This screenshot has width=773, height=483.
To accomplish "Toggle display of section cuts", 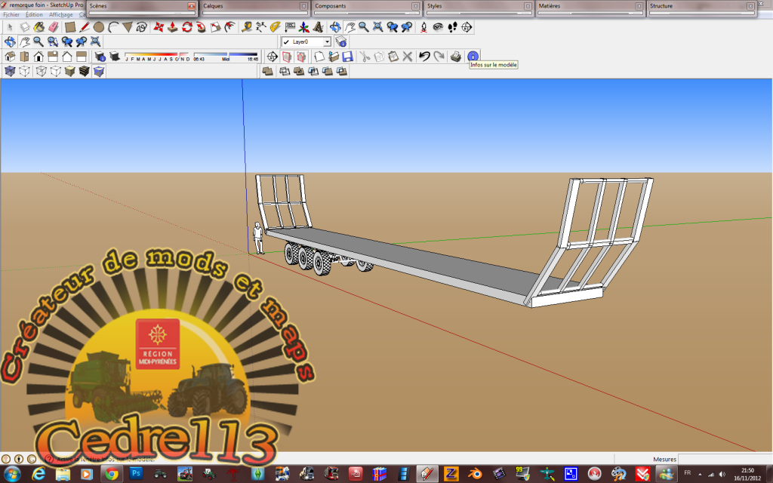I will point(301,57).
